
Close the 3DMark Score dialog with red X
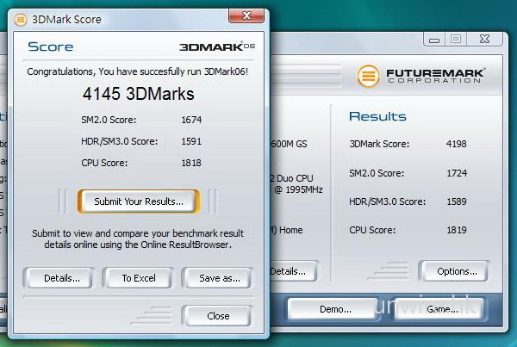[x=246, y=19]
